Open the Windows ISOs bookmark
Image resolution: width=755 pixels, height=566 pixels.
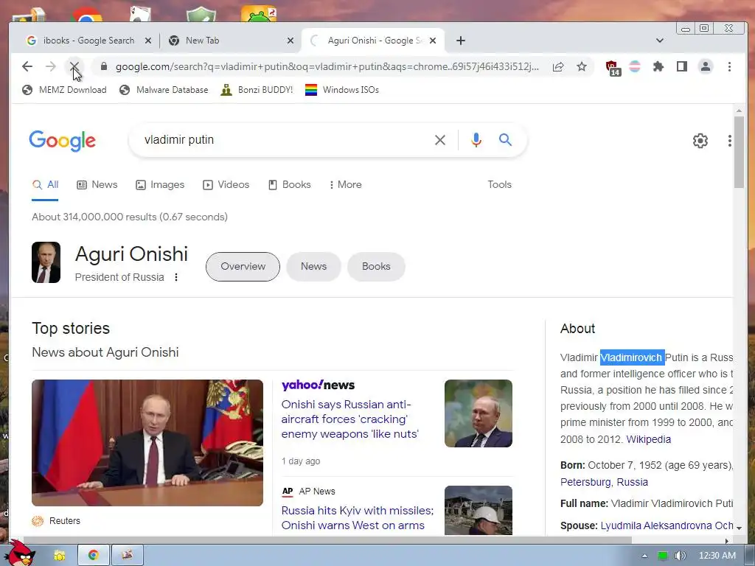[x=342, y=90]
